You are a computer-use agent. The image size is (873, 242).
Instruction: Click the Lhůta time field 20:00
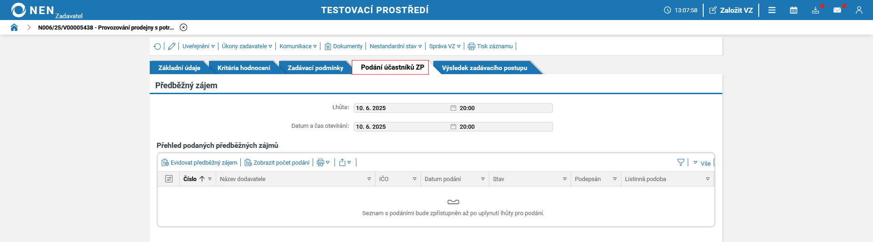click(505, 108)
